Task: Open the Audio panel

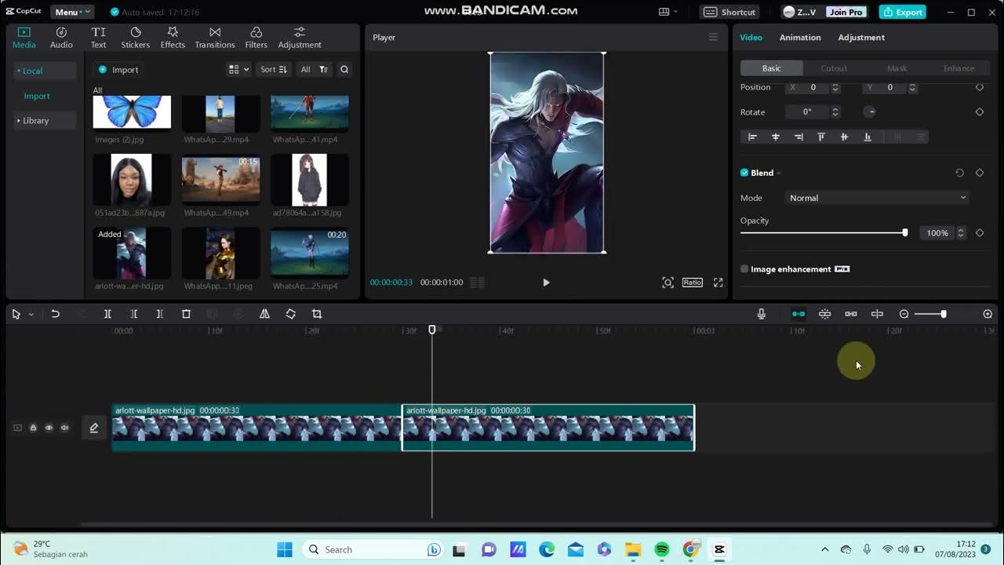Action: coord(61,38)
